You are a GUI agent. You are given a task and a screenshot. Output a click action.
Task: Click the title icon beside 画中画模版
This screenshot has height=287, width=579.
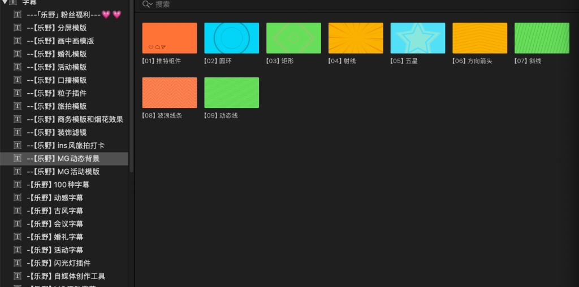18,41
